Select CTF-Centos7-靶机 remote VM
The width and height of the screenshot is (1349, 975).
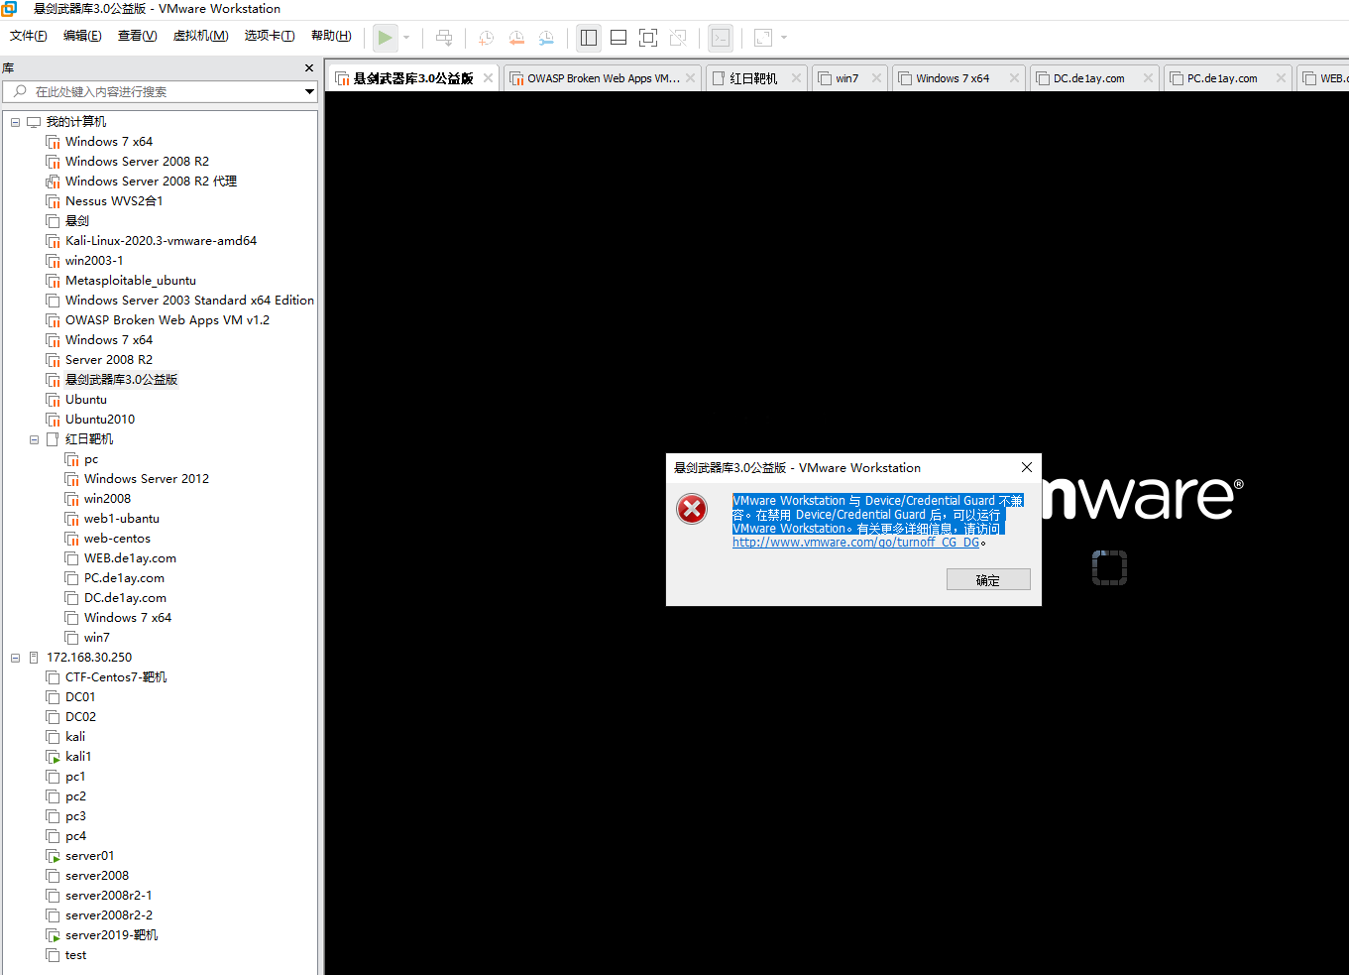pos(116,677)
